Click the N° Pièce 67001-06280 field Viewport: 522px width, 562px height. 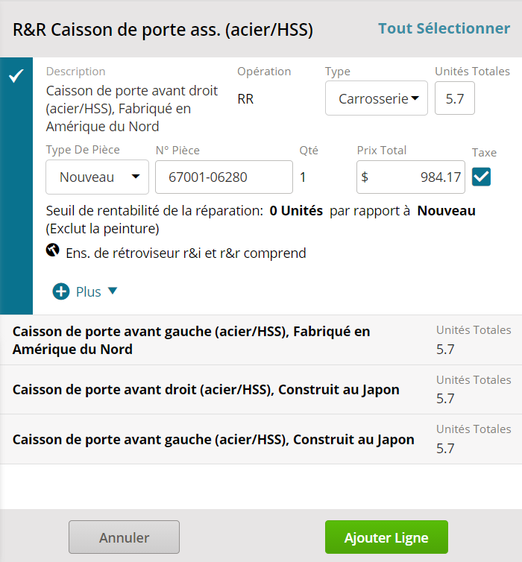click(x=224, y=177)
